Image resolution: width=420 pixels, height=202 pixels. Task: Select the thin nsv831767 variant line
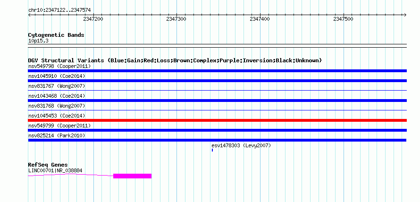pos(217,91)
